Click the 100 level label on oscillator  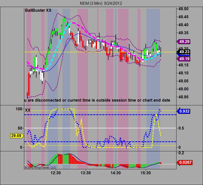click(19, 109)
